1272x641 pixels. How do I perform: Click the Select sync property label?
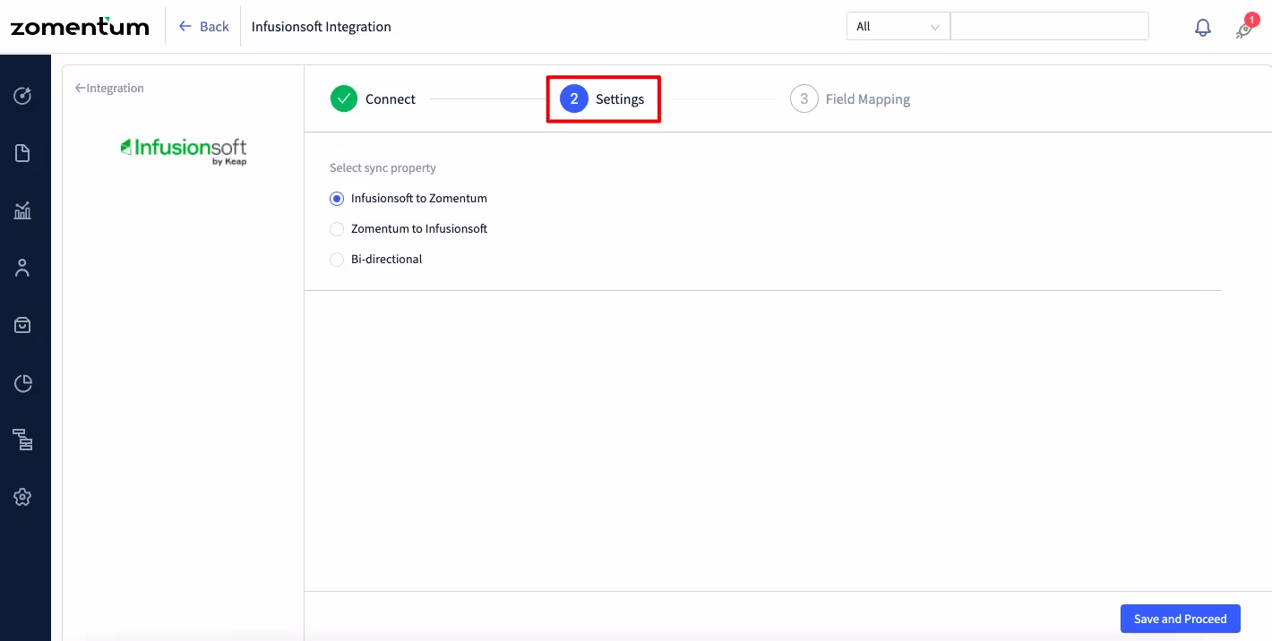click(x=382, y=168)
